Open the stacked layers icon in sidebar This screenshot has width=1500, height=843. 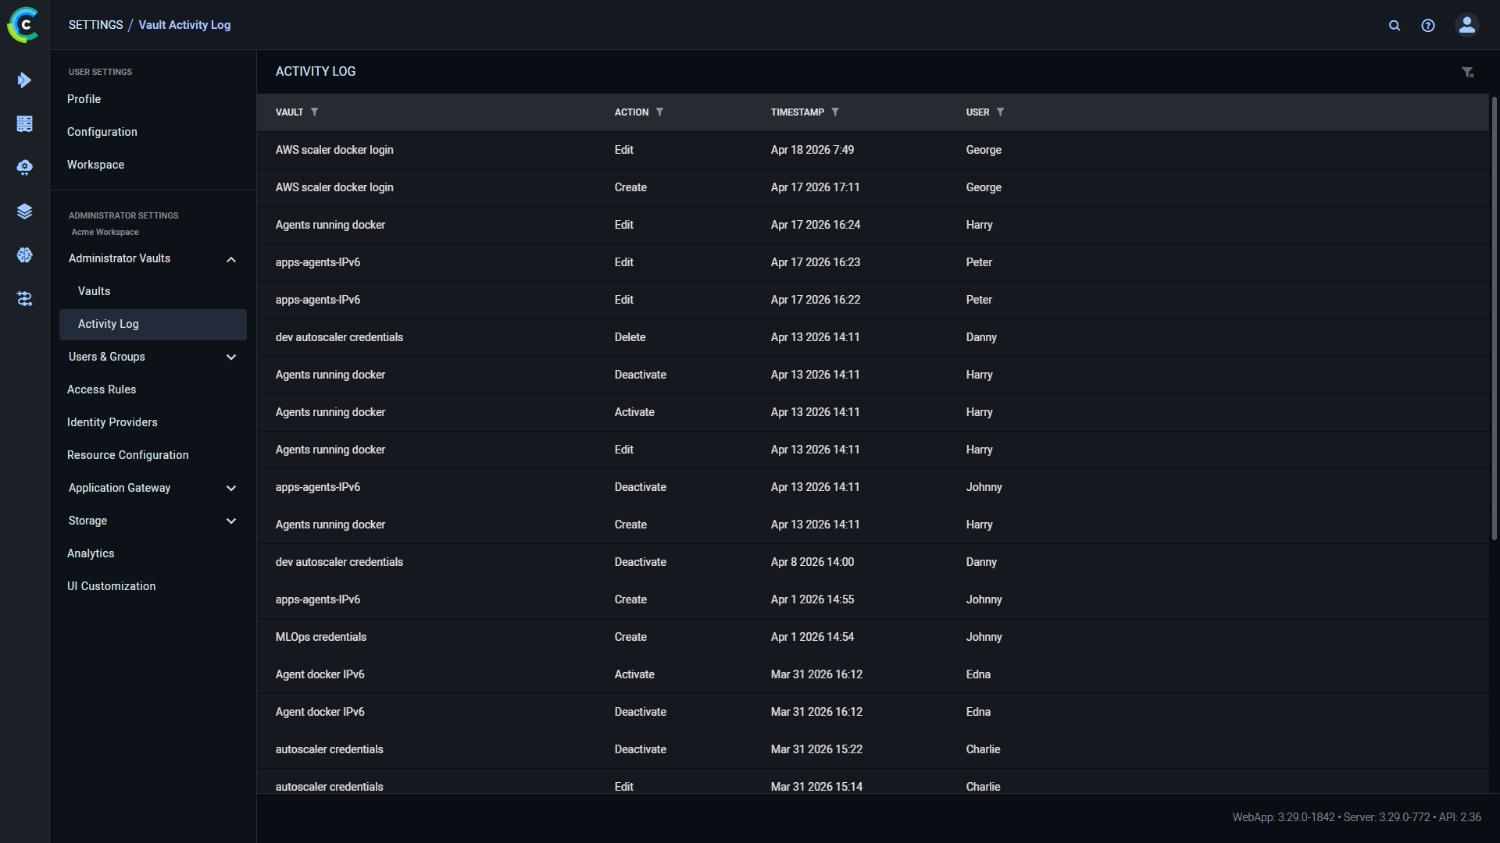pos(24,212)
